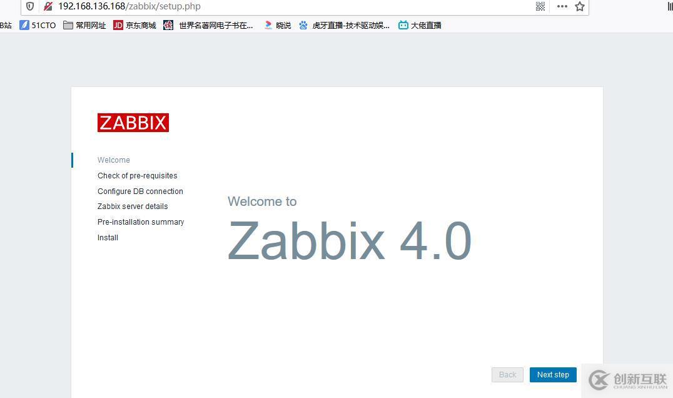Bookmark the page via the star icon
The height and width of the screenshot is (398, 673).
[x=579, y=6]
